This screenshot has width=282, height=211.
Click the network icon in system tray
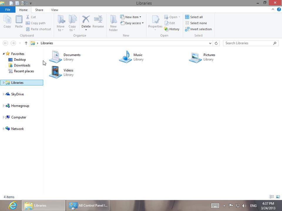238,206
